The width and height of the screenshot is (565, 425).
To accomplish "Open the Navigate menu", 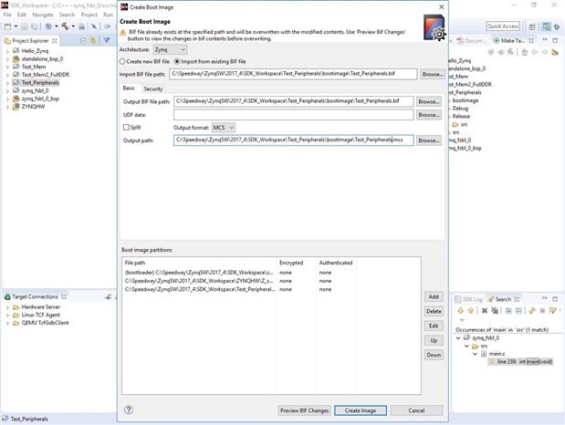I will (43, 15).
